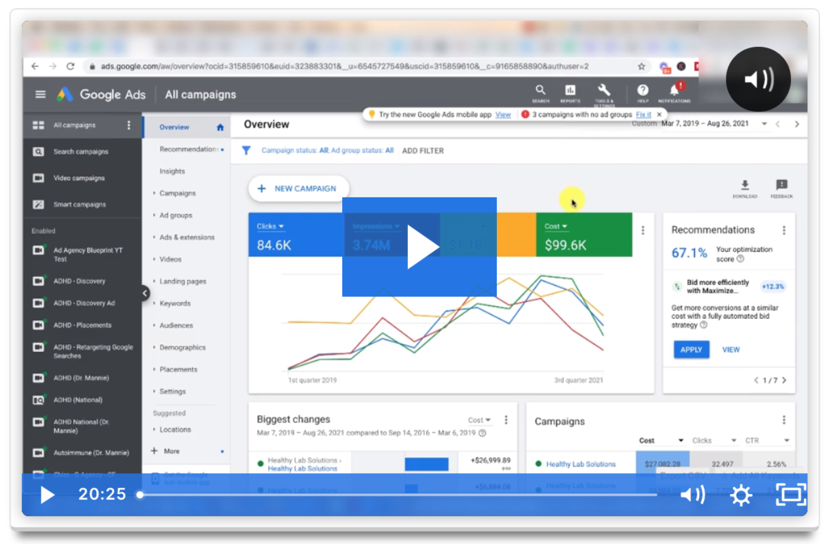Open the Ad Agency Blueprint YT Test campaign
The image size is (829, 544).
[x=88, y=254]
